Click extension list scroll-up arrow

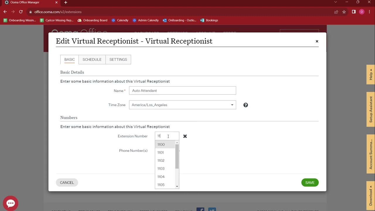click(177, 142)
